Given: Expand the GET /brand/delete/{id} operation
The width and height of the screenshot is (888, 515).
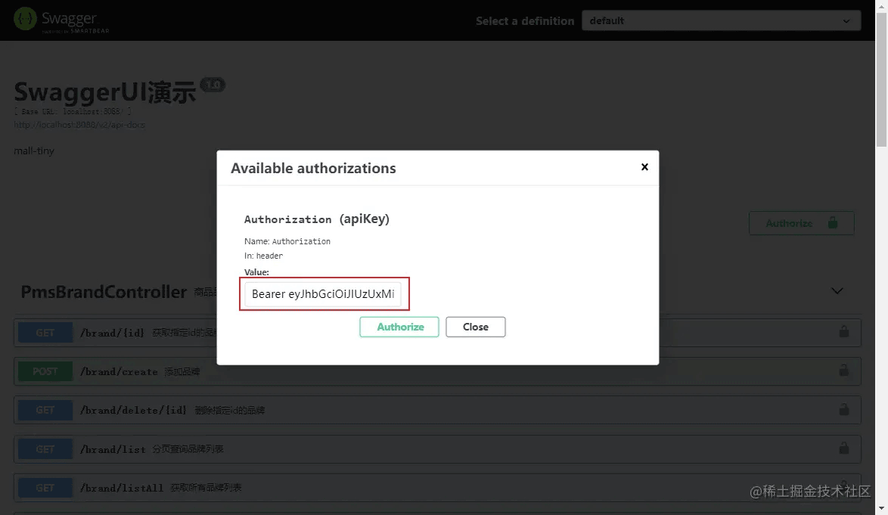Looking at the screenshot, I should pos(437,410).
